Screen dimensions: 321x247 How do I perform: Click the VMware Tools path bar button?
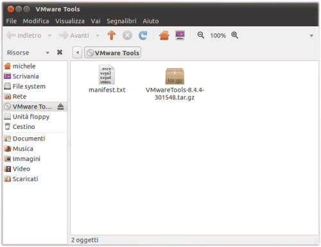pos(112,53)
